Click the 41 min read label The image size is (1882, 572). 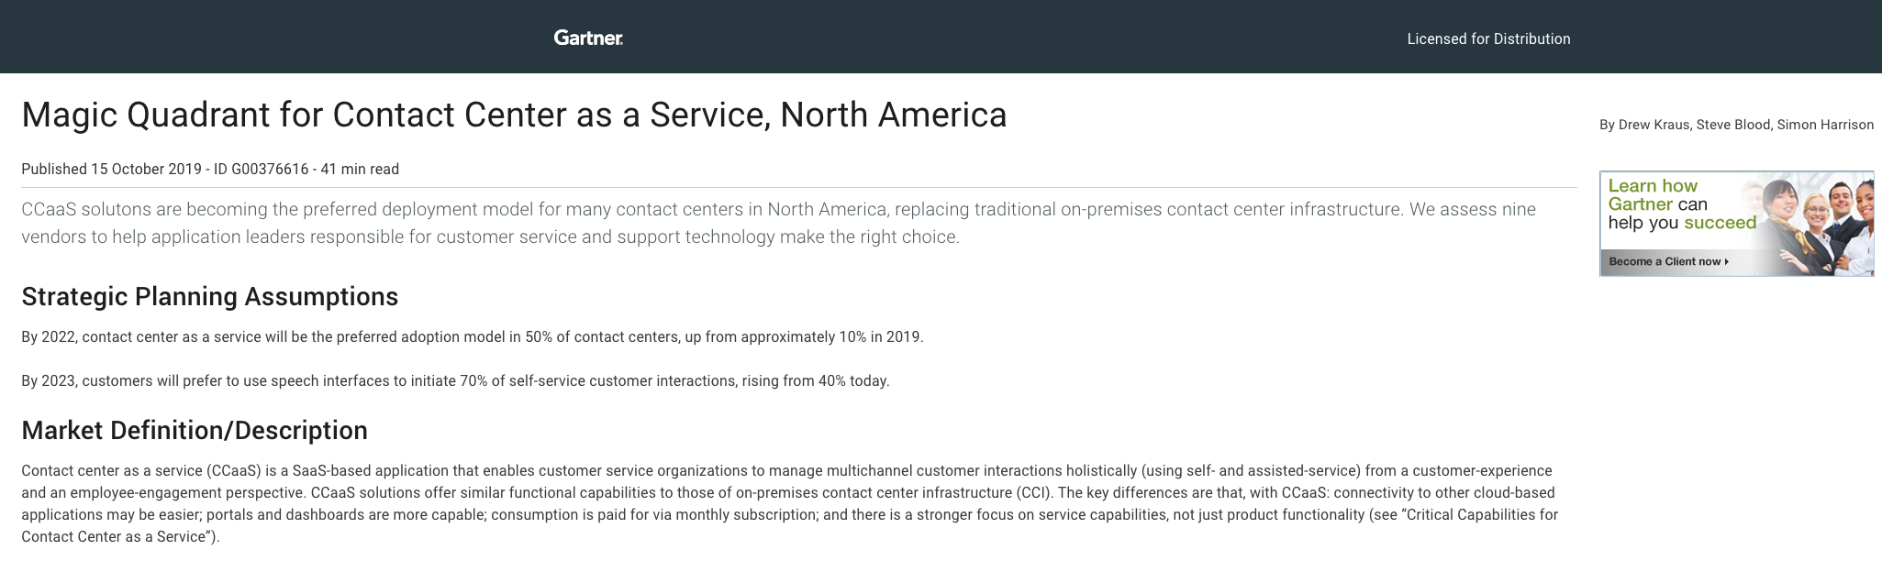click(360, 169)
